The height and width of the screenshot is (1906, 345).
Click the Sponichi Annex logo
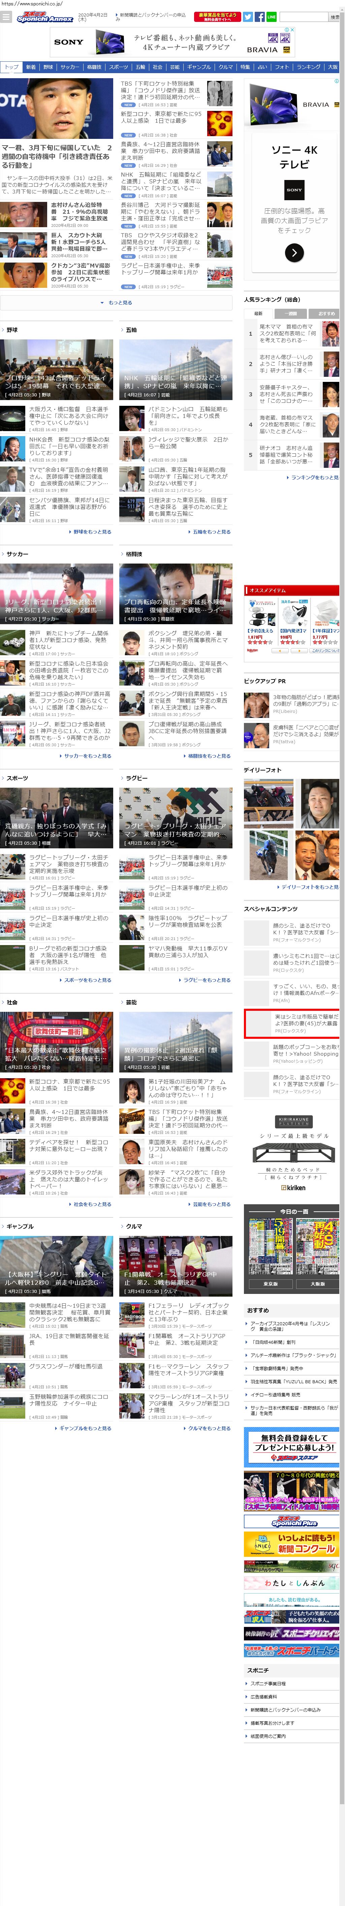click(x=44, y=17)
